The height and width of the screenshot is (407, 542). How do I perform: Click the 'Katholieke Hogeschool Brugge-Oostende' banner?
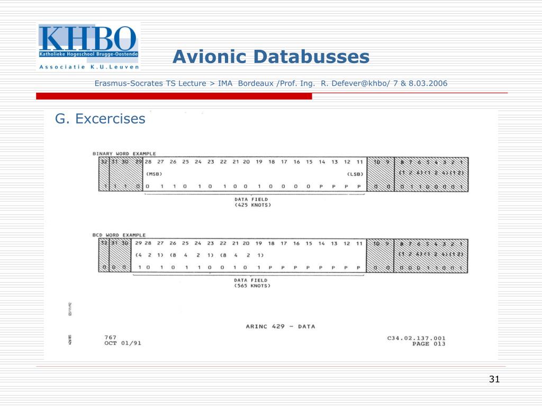click(88, 55)
